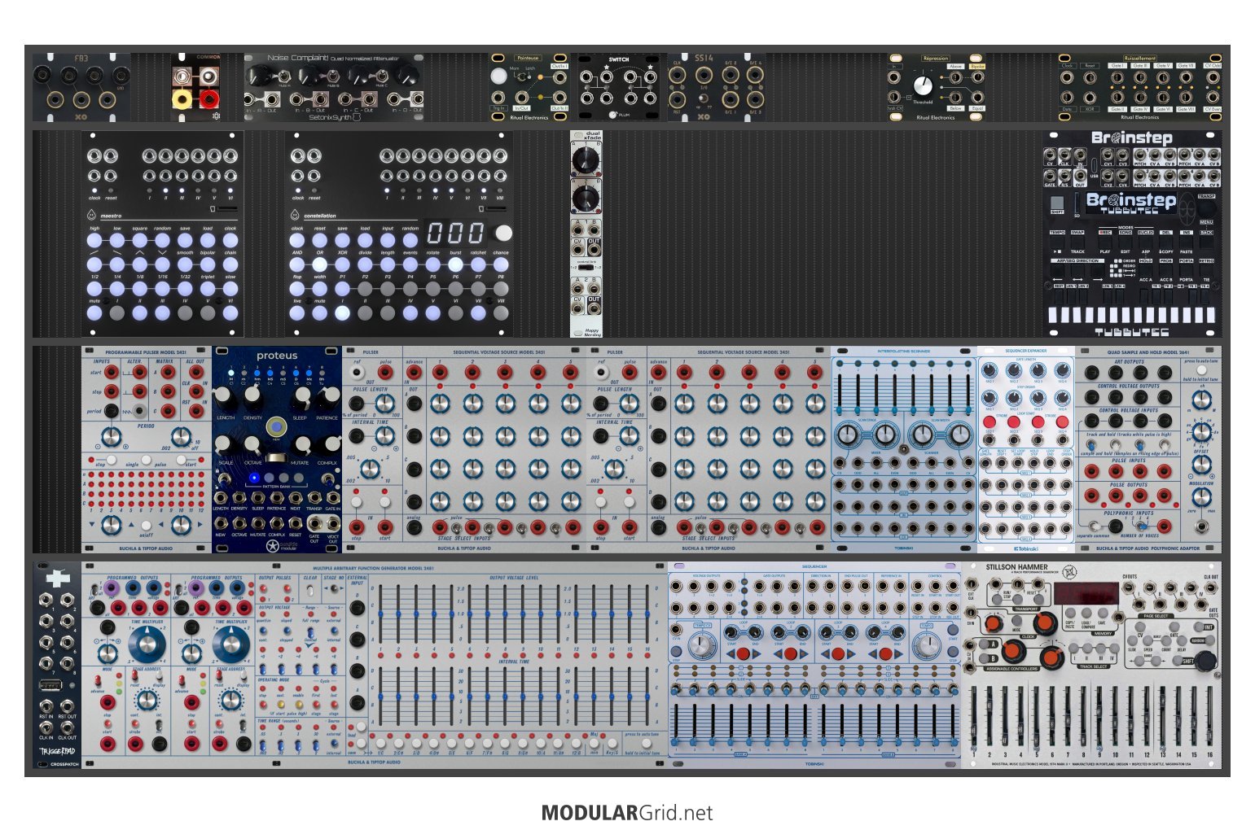This screenshot has height=830, width=1255.
Task: Click the RUN/STOP button on Stillson Hammer
Action: pos(997,599)
